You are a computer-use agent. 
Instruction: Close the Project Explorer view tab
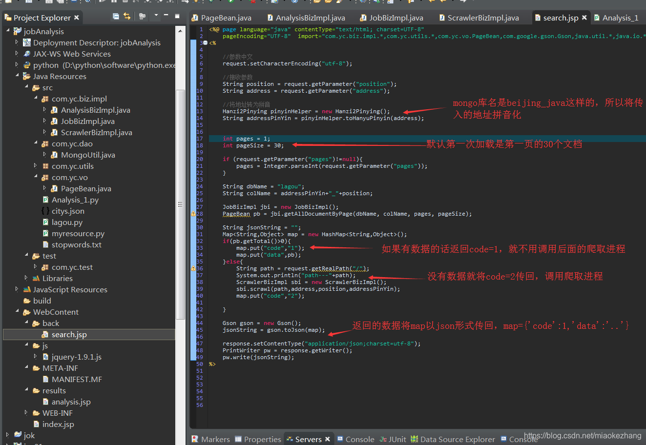click(77, 18)
